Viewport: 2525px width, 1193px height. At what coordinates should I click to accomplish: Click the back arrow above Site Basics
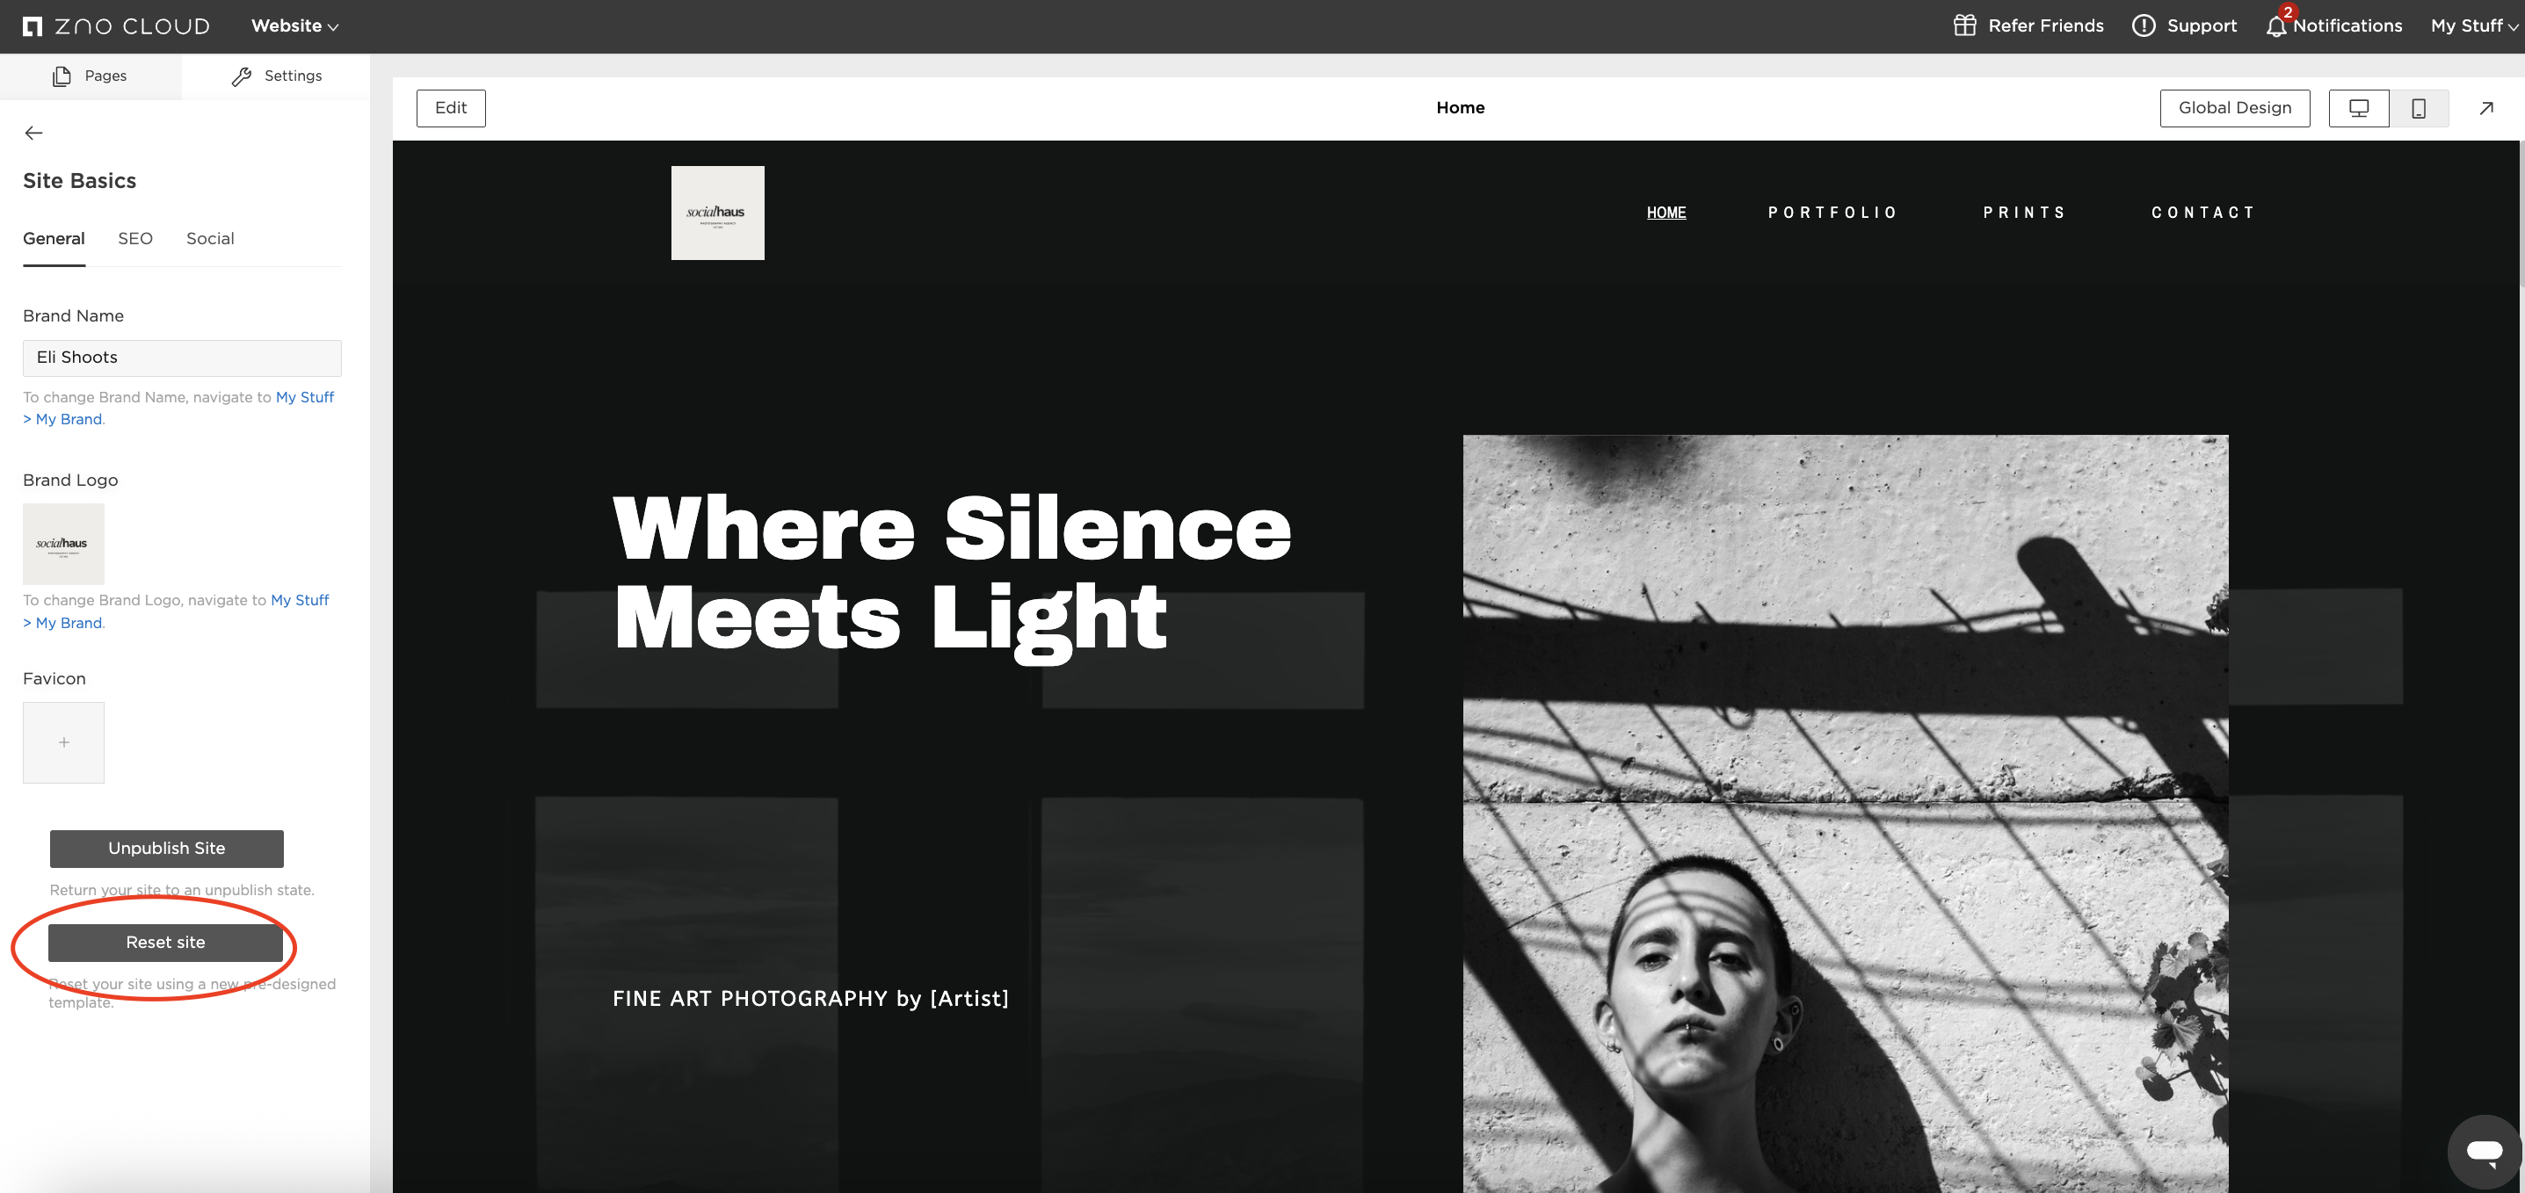tap(33, 133)
